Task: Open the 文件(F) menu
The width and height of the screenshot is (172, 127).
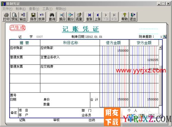Action: click(x=7, y=9)
